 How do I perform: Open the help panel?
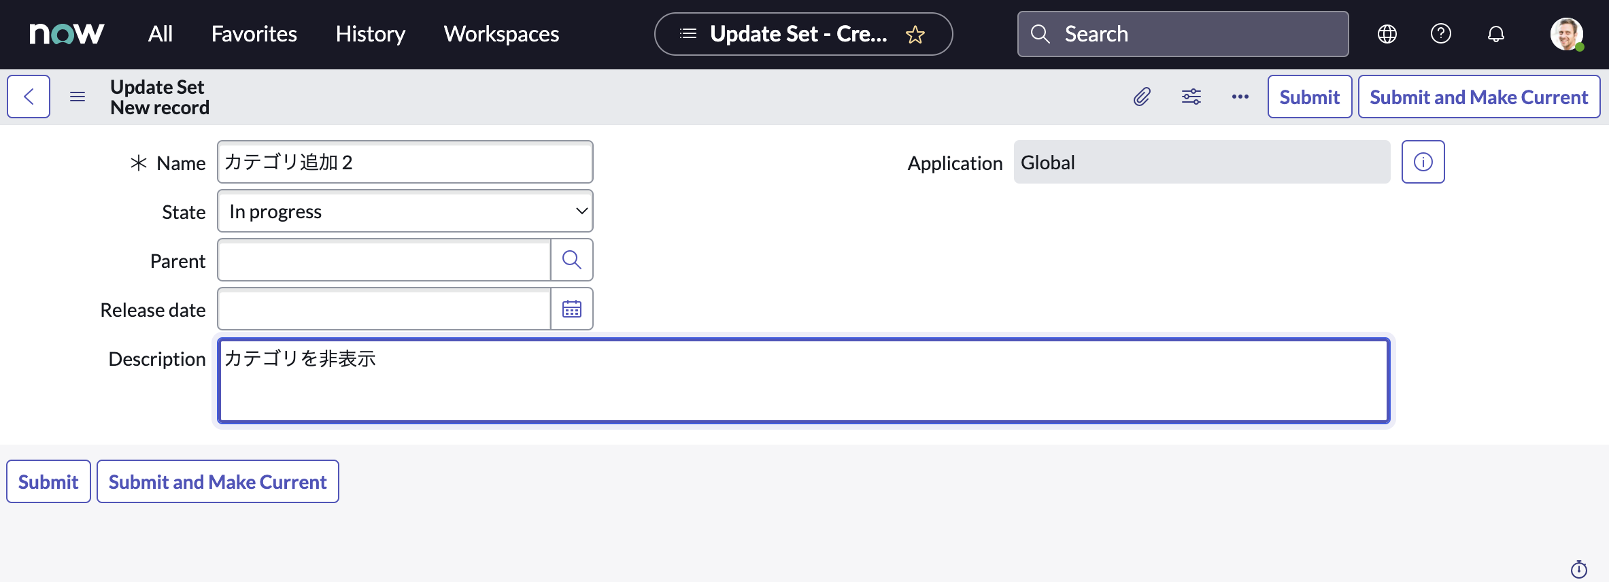pos(1440,33)
